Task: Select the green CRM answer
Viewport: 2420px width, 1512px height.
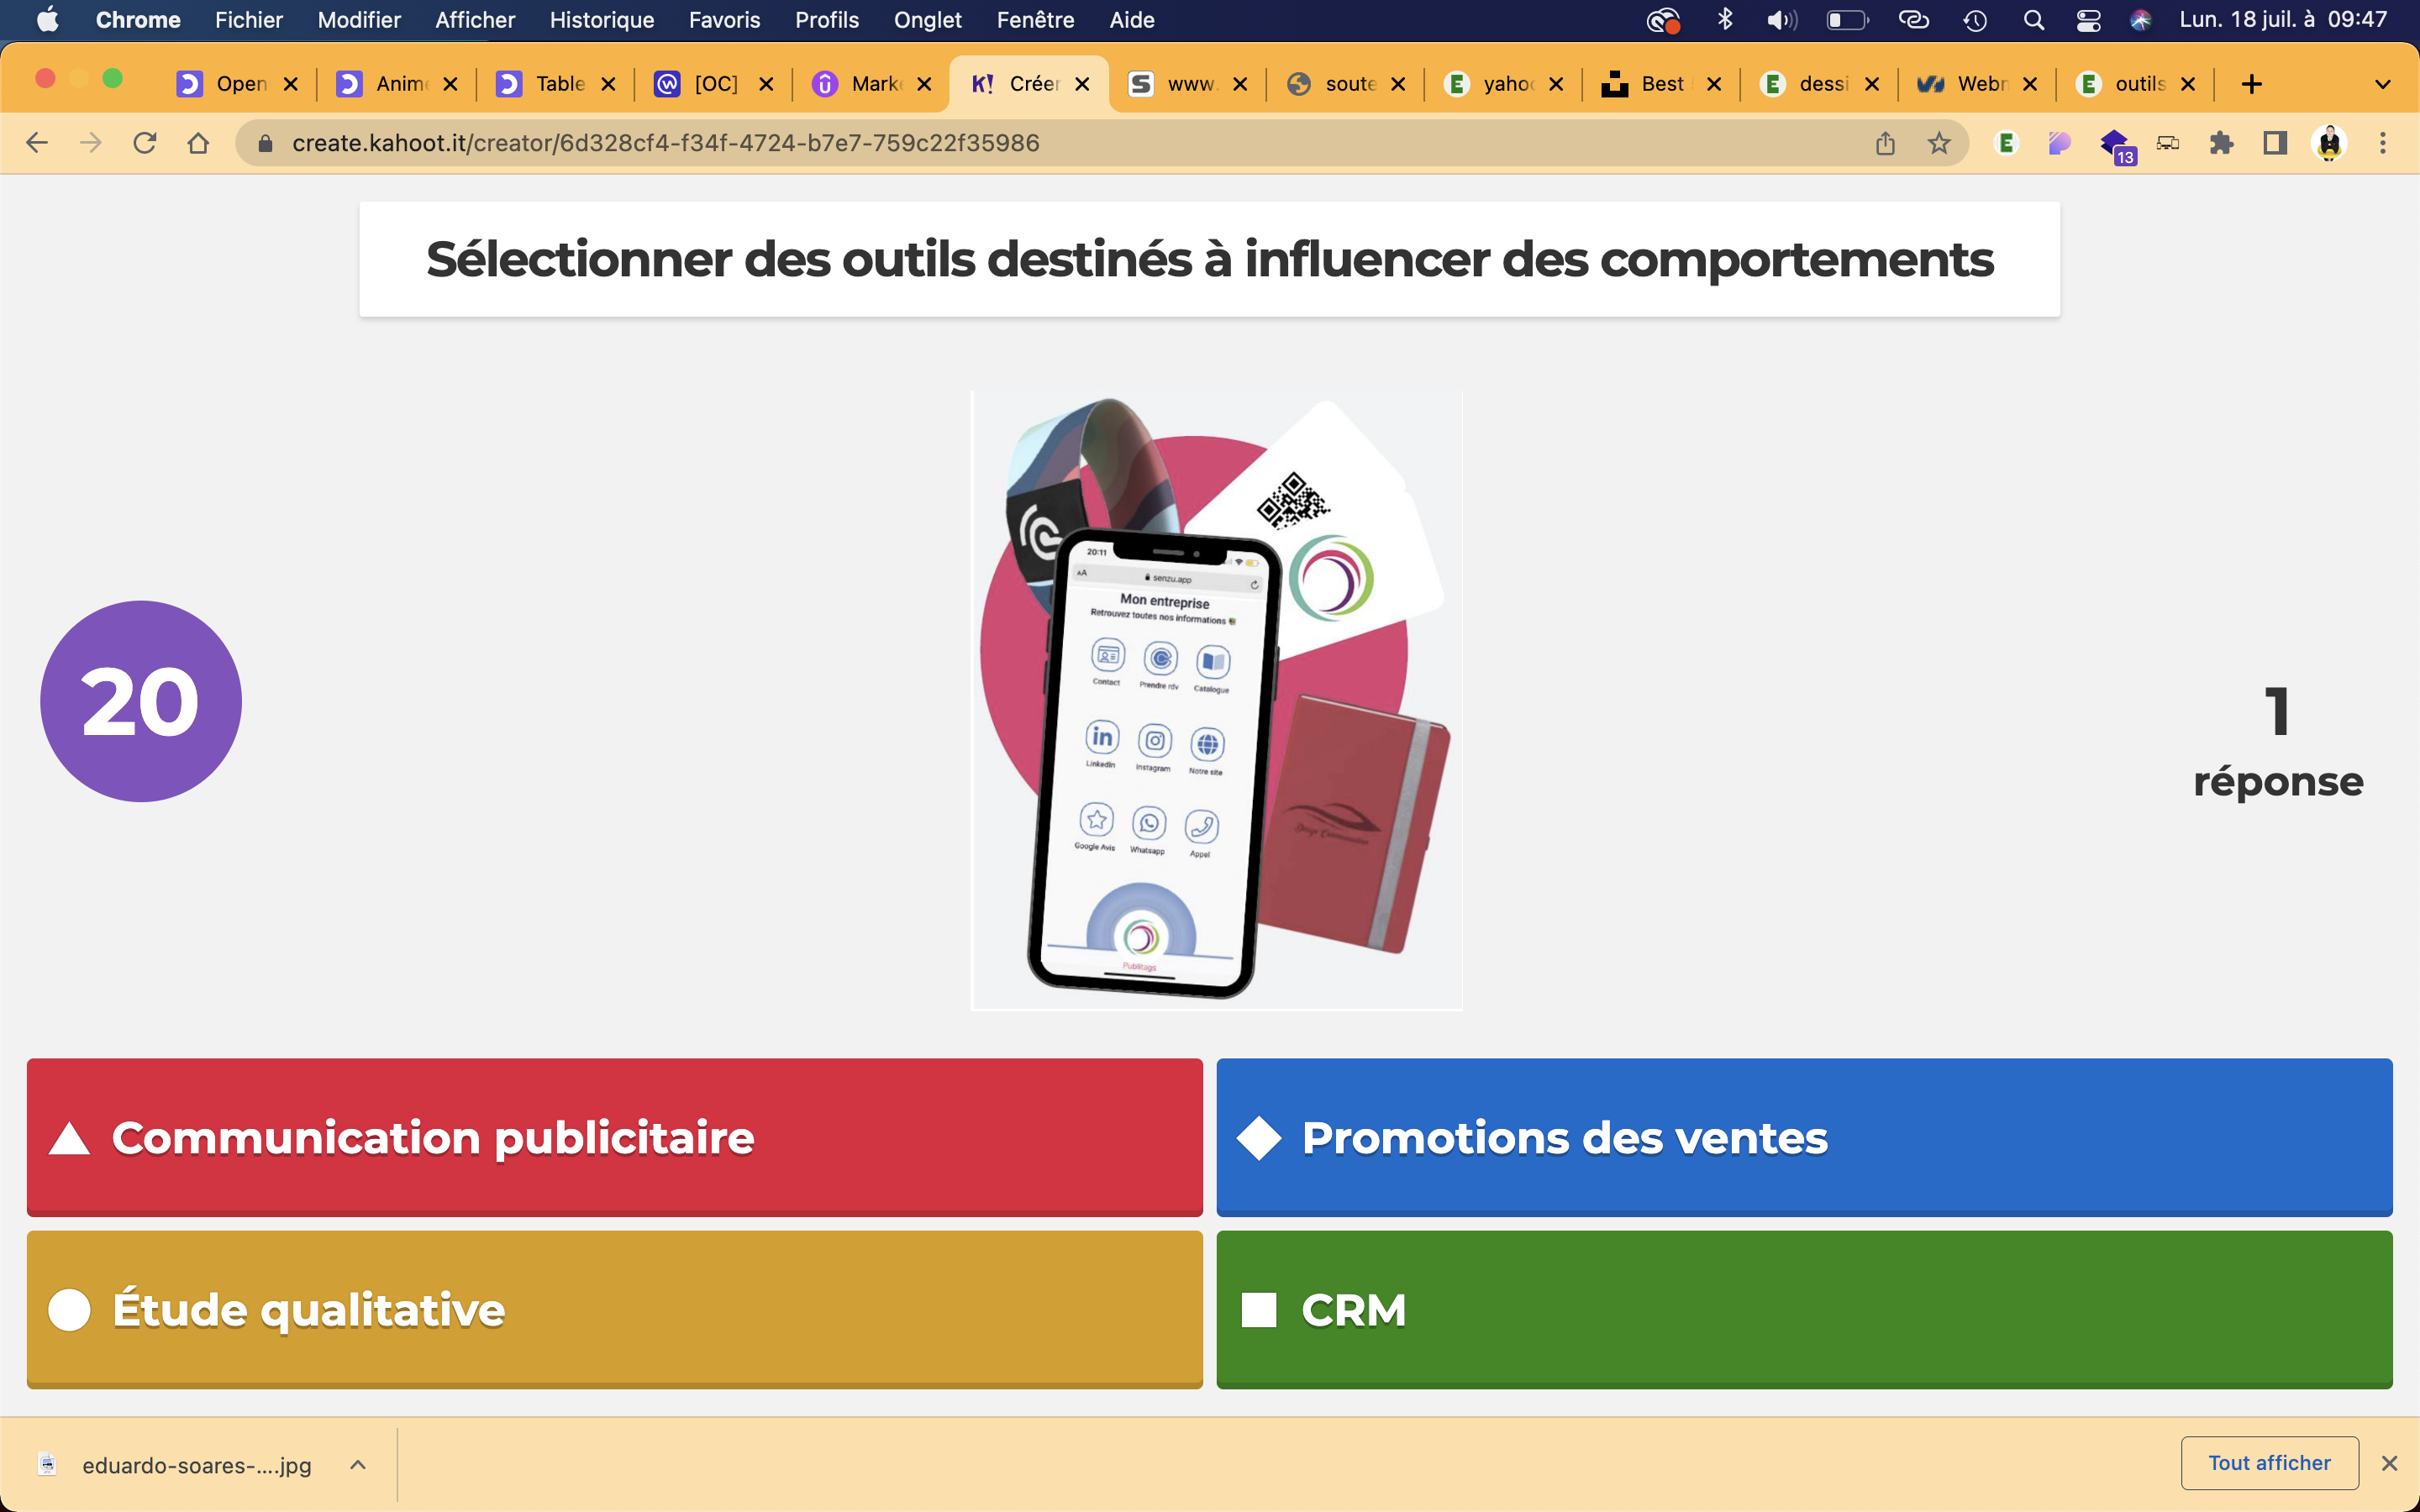Action: (x=1803, y=1309)
